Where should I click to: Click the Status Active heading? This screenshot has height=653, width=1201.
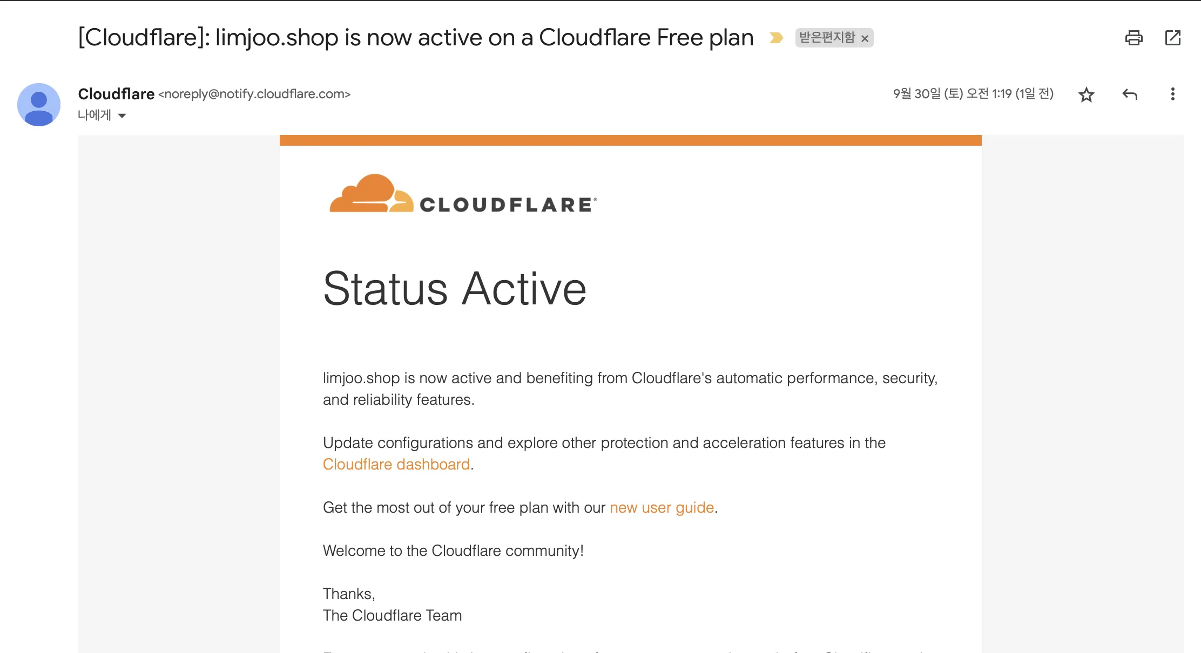pos(455,289)
